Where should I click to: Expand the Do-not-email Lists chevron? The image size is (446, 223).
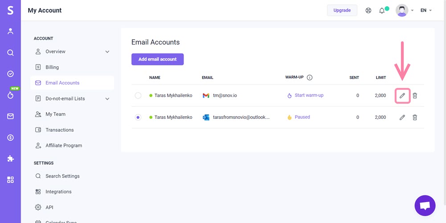(x=107, y=99)
